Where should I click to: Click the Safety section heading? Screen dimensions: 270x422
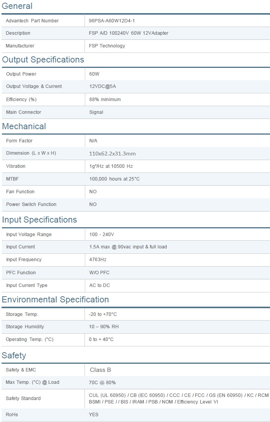click(14, 356)
